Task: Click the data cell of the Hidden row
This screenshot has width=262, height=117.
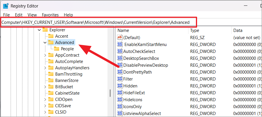Action: coord(247,86)
